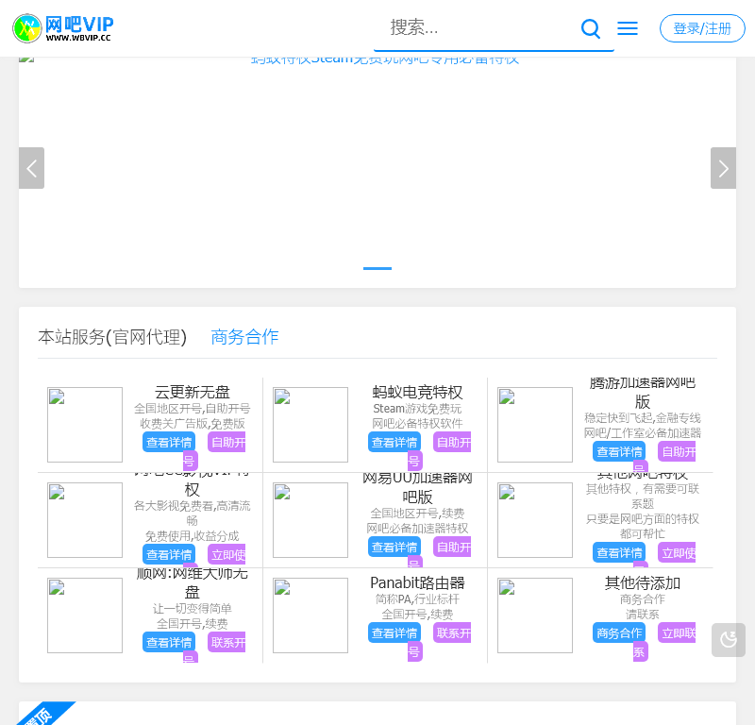Open 腾游加速器网吧版 thumbnail image
Image resolution: width=755 pixels, height=725 pixels.
pos(535,425)
